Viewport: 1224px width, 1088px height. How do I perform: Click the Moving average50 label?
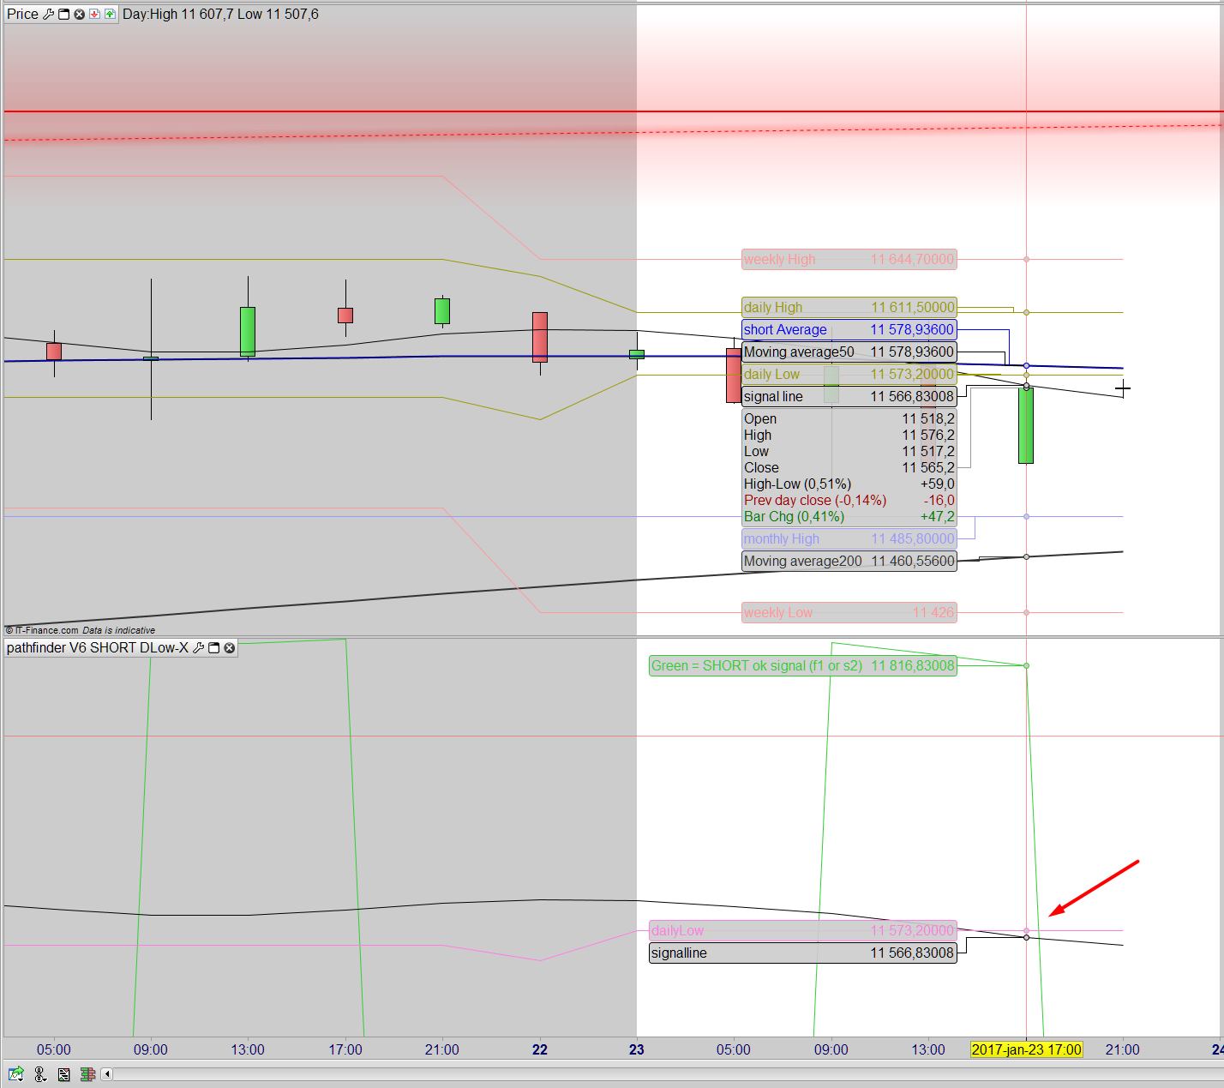pyautogui.click(x=849, y=352)
